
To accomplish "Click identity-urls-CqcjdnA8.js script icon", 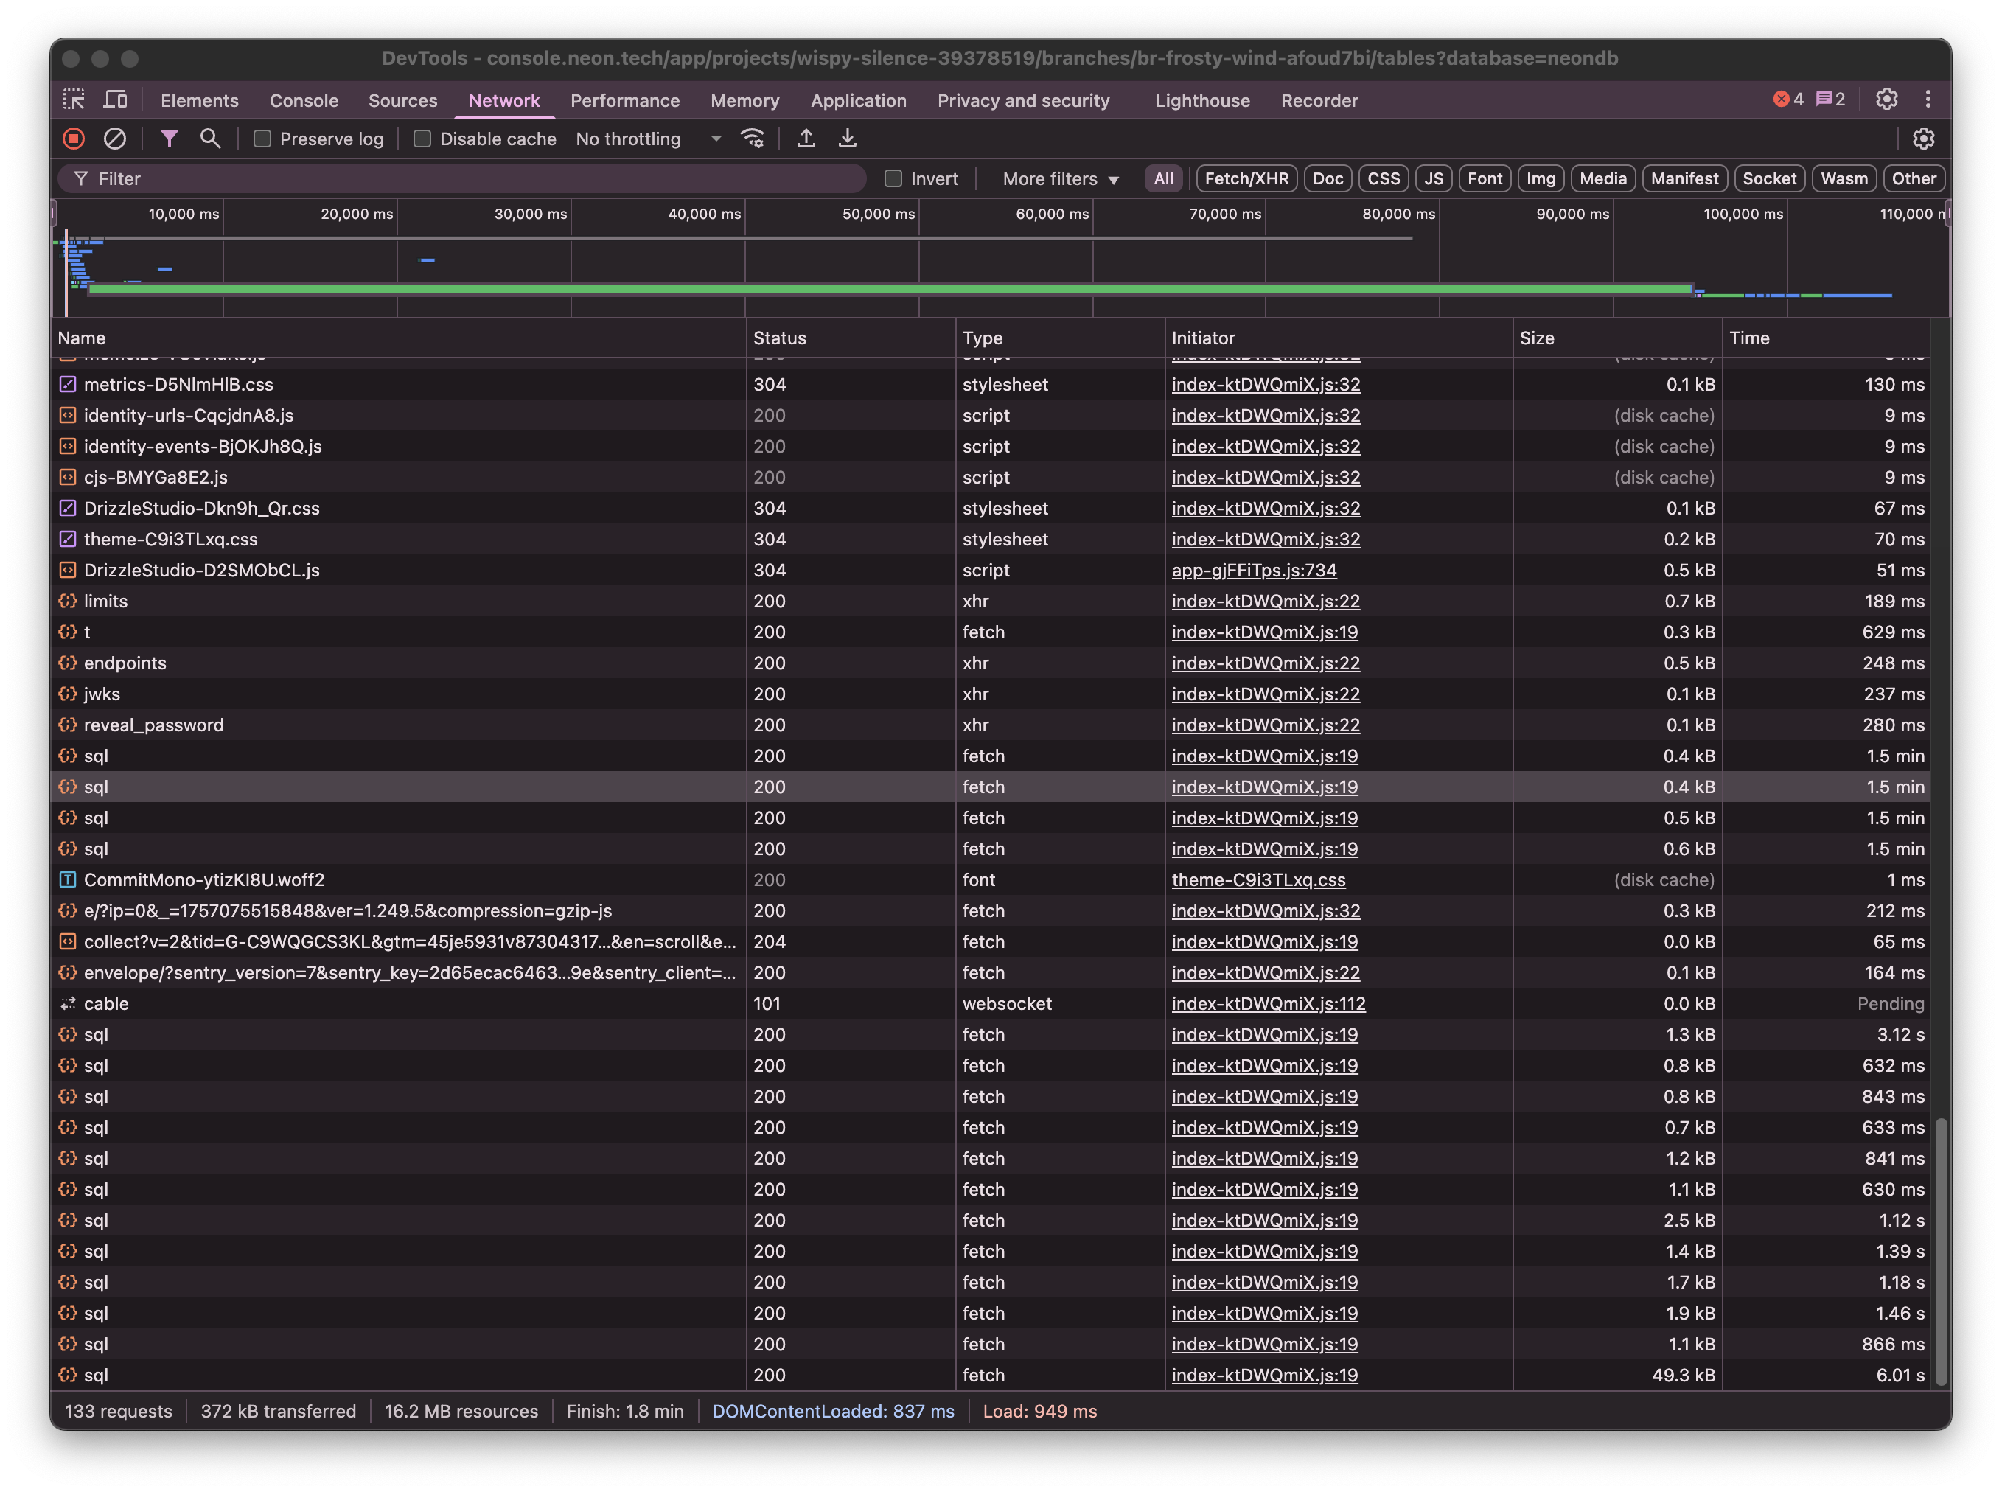I will tap(68, 416).
